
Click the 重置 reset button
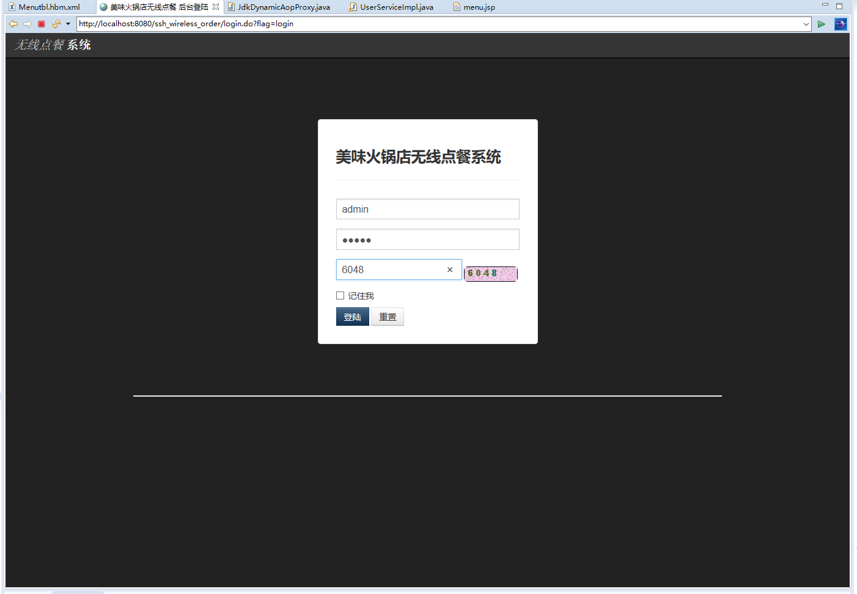[x=388, y=317]
